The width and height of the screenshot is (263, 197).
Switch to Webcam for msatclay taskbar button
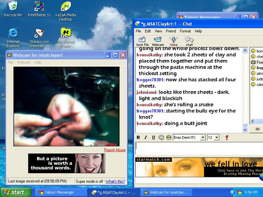(x=166, y=192)
